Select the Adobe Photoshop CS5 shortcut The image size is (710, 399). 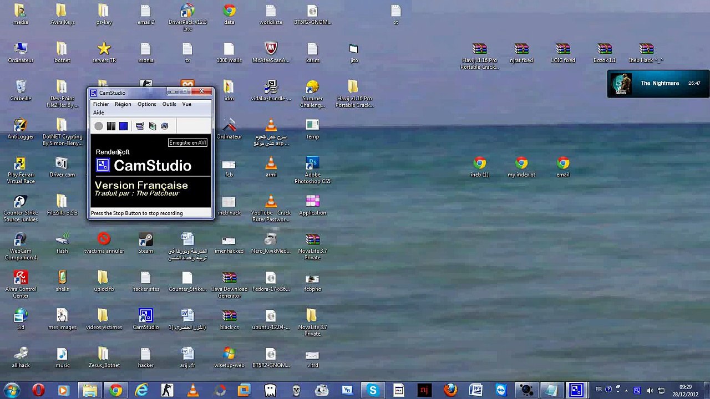coord(312,170)
